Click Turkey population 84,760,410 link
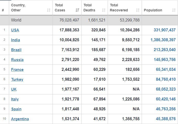This screenshot has height=124, width=178. click(166, 79)
